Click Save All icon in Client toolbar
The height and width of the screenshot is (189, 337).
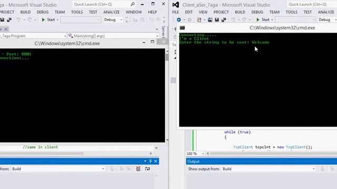(x=224, y=20)
